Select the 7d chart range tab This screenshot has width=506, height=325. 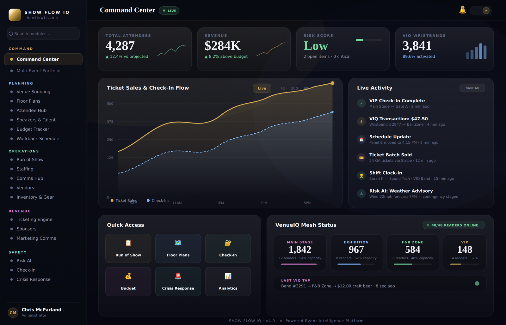pos(282,88)
